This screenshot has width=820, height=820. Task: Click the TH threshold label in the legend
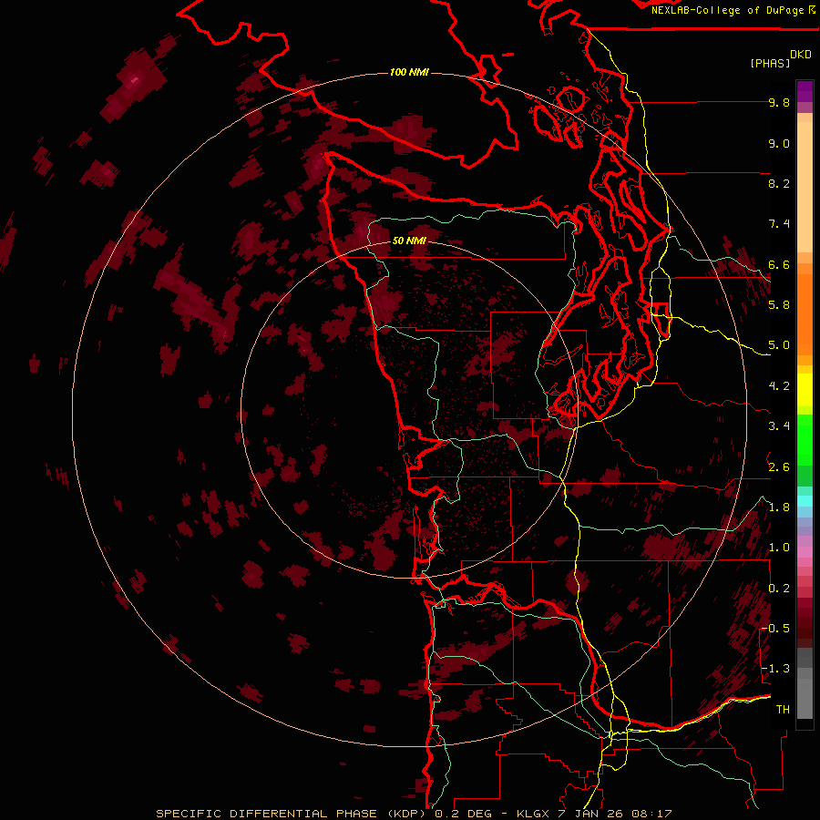point(783,710)
